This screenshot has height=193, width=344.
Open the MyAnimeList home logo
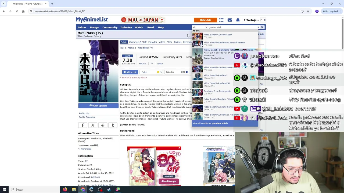92,20
